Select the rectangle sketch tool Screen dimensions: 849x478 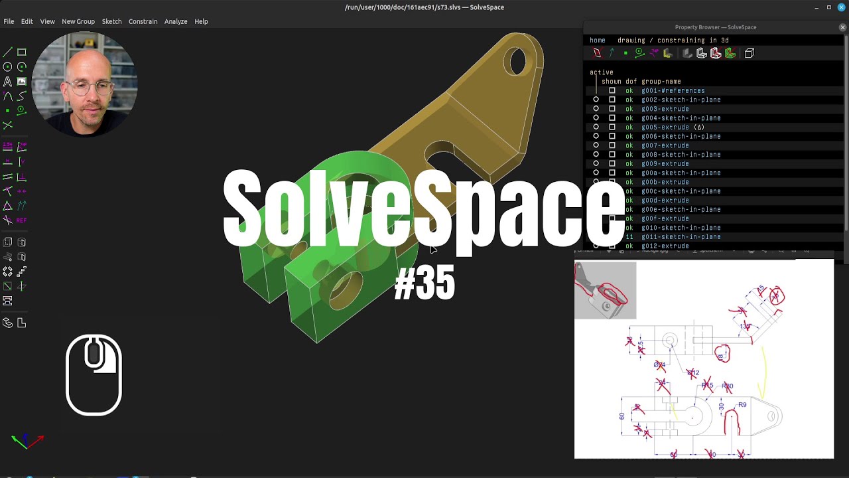click(21, 52)
